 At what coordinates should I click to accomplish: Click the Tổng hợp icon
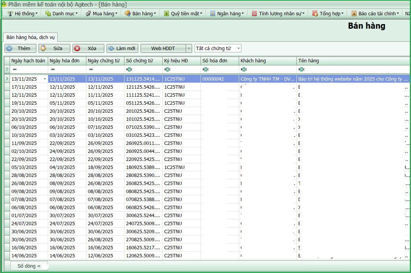(x=315, y=13)
